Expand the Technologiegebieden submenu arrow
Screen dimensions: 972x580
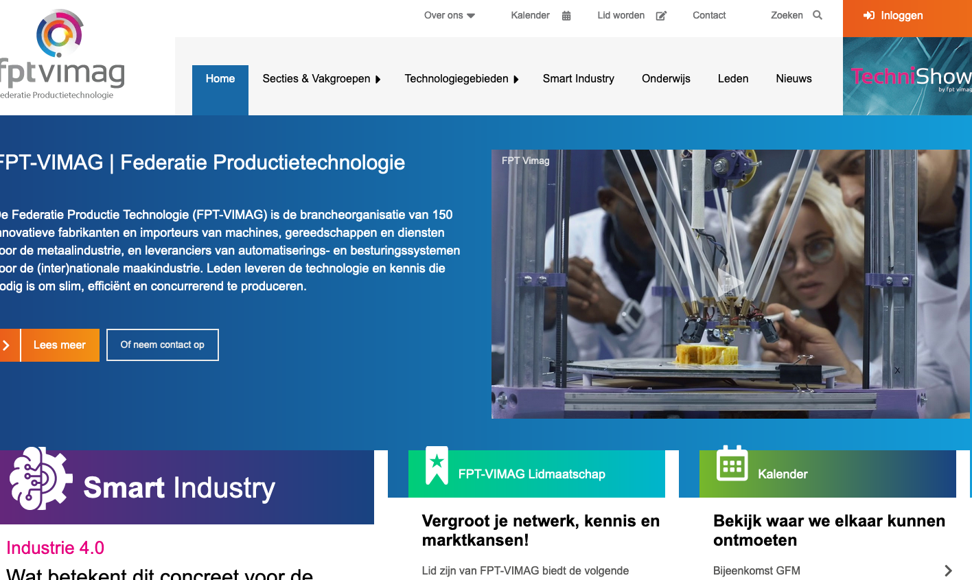[x=516, y=80]
